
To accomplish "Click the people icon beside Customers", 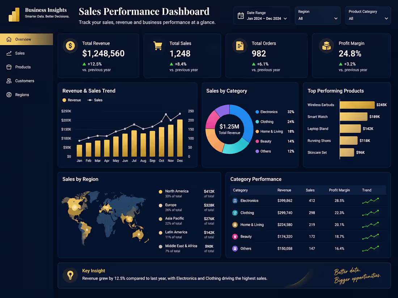I will tap(9, 81).
